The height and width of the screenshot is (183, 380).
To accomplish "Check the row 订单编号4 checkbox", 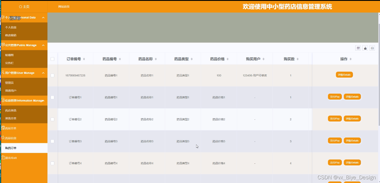I will coord(52,163).
